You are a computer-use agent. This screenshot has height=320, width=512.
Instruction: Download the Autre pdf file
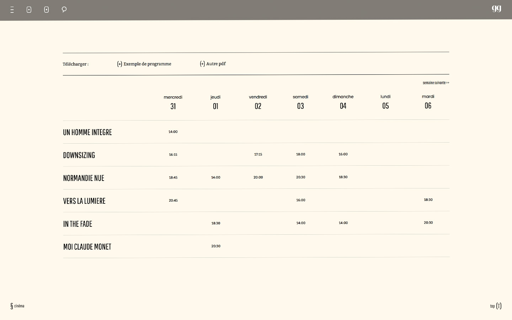215,64
